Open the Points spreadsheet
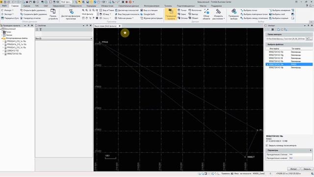314x177 pixels. click(x=182, y=10)
